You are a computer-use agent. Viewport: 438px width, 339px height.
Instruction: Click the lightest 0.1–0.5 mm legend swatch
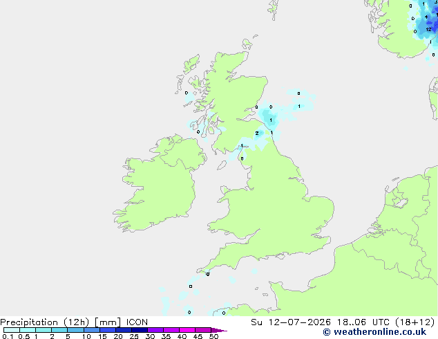(12, 330)
